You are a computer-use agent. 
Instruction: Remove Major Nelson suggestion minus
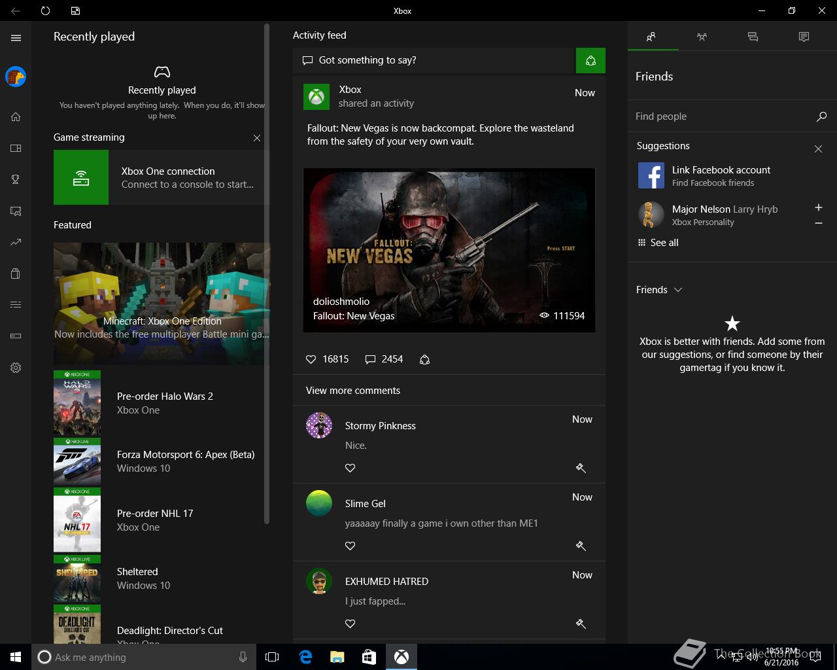pos(818,223)
